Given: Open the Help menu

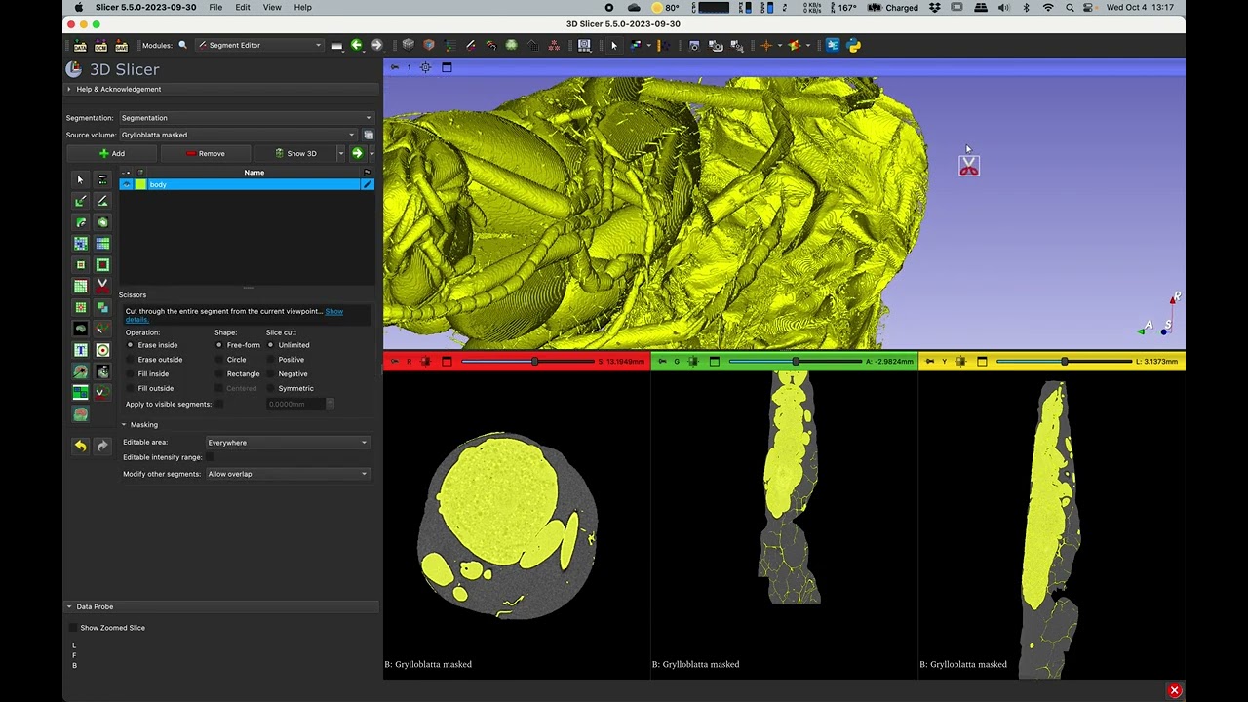Looking at the screenshot, I should coord(303,7).
